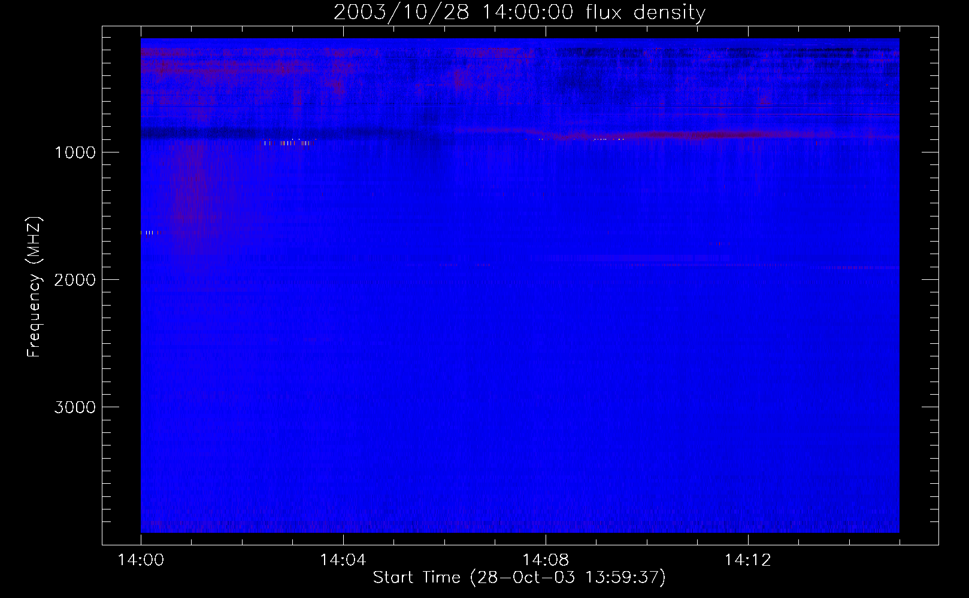Click the plot title '2003/10/28 14:00:00 flux density'
The width and height of the screenshot is (969, 598).
(x=519, y=12)
